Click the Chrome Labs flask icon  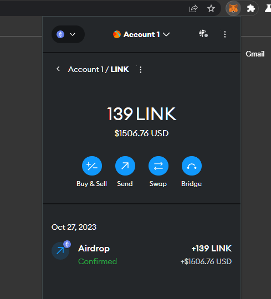pyautogui.click(x=268, y=8)
